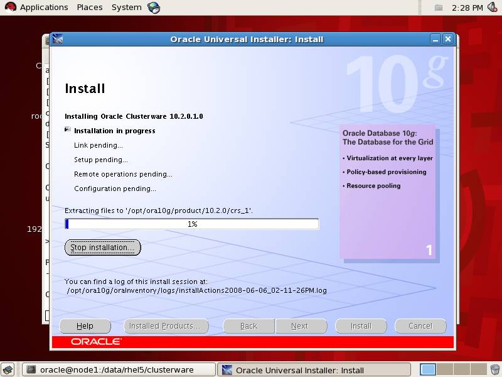Screen dimensions: 502x377
Task: Click the Installed Products button
Action: pos(166,326)
